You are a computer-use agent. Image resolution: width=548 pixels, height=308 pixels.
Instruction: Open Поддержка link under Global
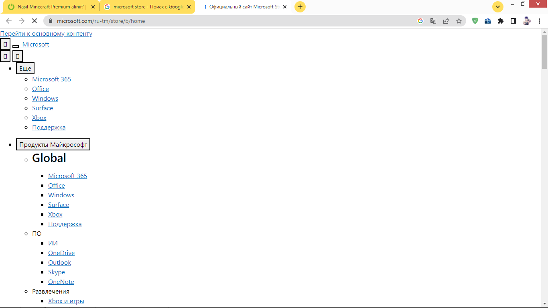coord(65,224)
